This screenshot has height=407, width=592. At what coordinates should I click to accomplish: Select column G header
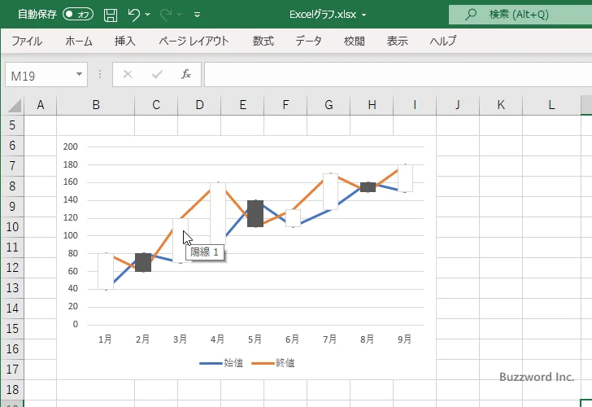[329, 105]
